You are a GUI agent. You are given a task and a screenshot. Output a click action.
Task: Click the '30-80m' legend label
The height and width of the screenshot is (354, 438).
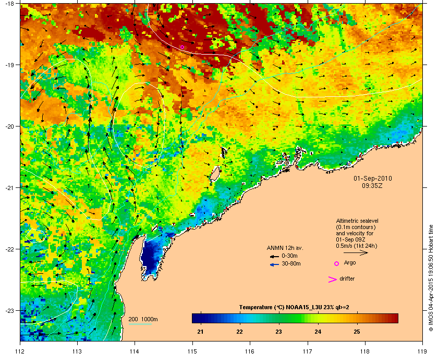pyautogui.click(x=291, y=263)
